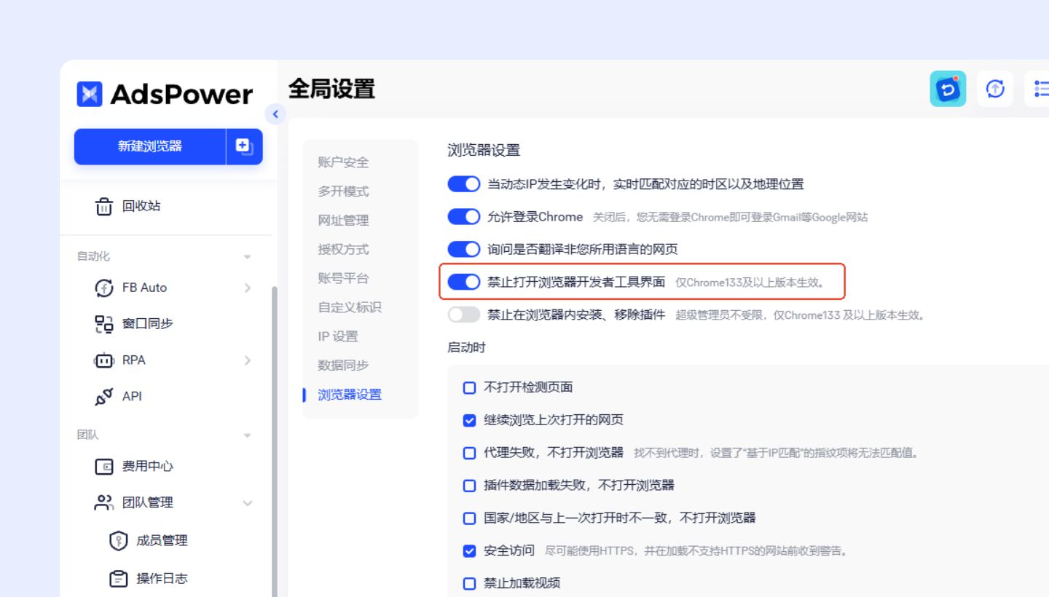
Task: Click the RPA robot icon
Action: tap(104, 360)
